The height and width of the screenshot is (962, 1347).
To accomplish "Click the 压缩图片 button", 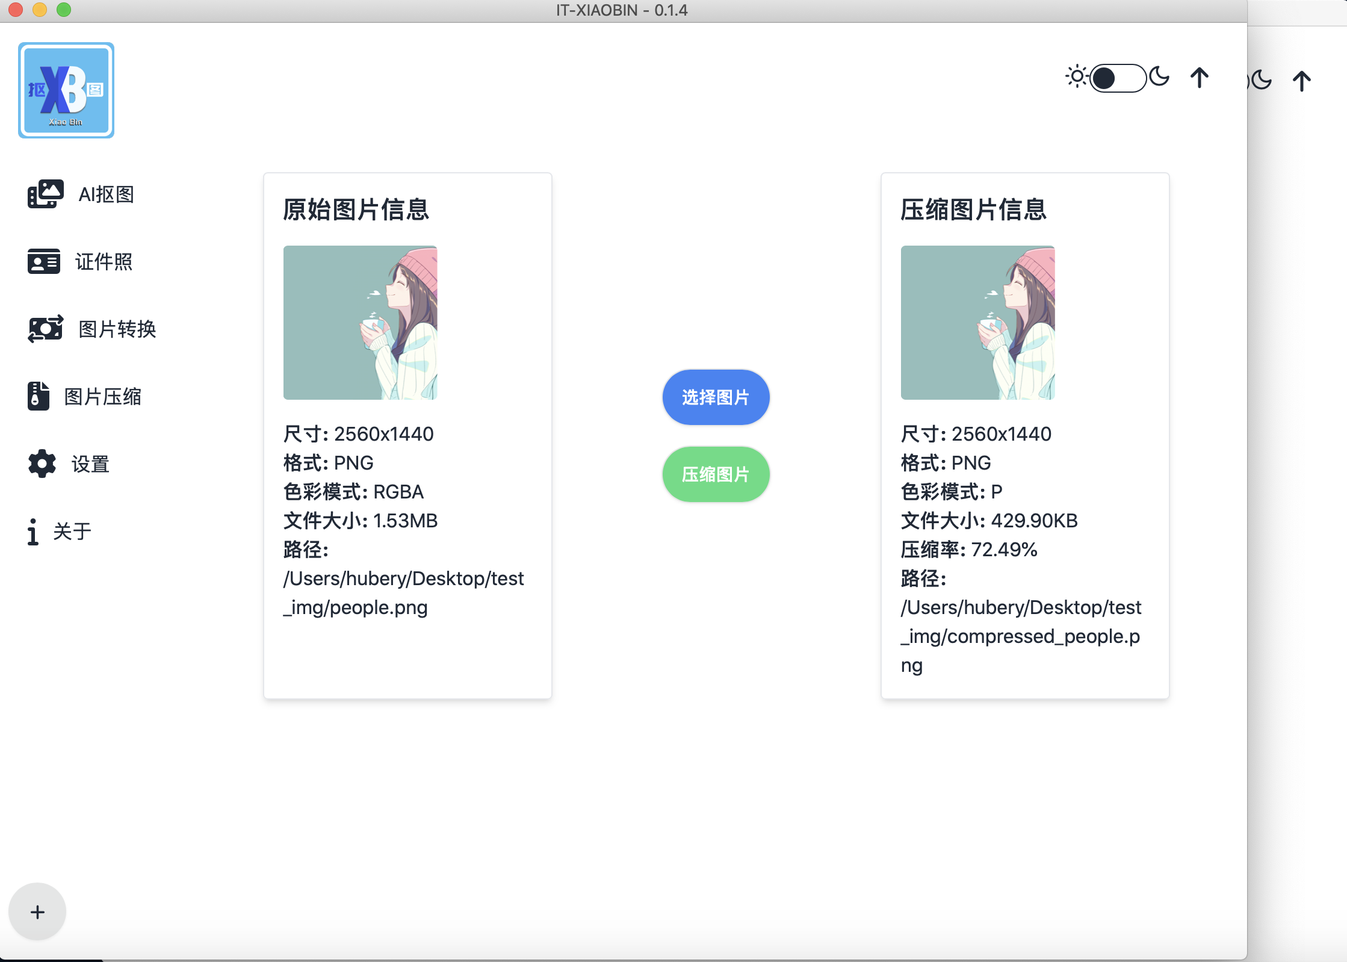I will [x=716, y=474].
